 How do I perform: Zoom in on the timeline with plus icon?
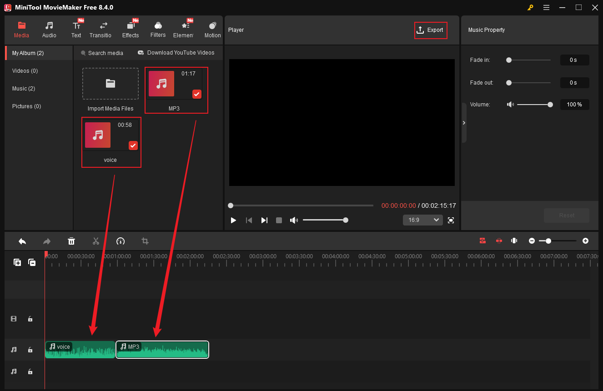coord(585,241)
